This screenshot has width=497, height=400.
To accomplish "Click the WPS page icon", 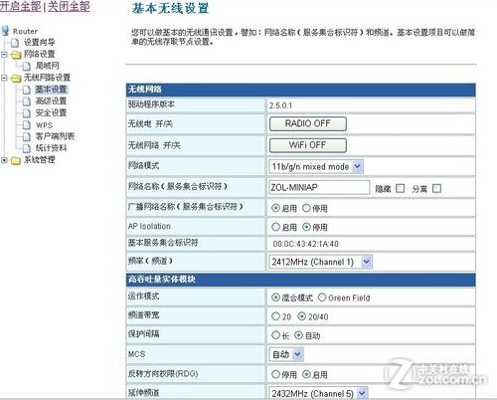I will tap(27, 125).
